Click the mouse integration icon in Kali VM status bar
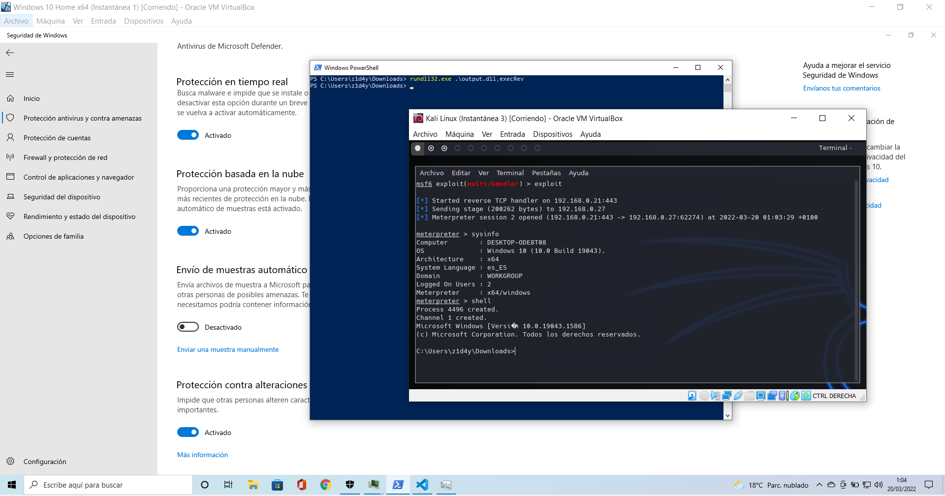The width and height of the screenshot is (945, 496). (795, 396)
